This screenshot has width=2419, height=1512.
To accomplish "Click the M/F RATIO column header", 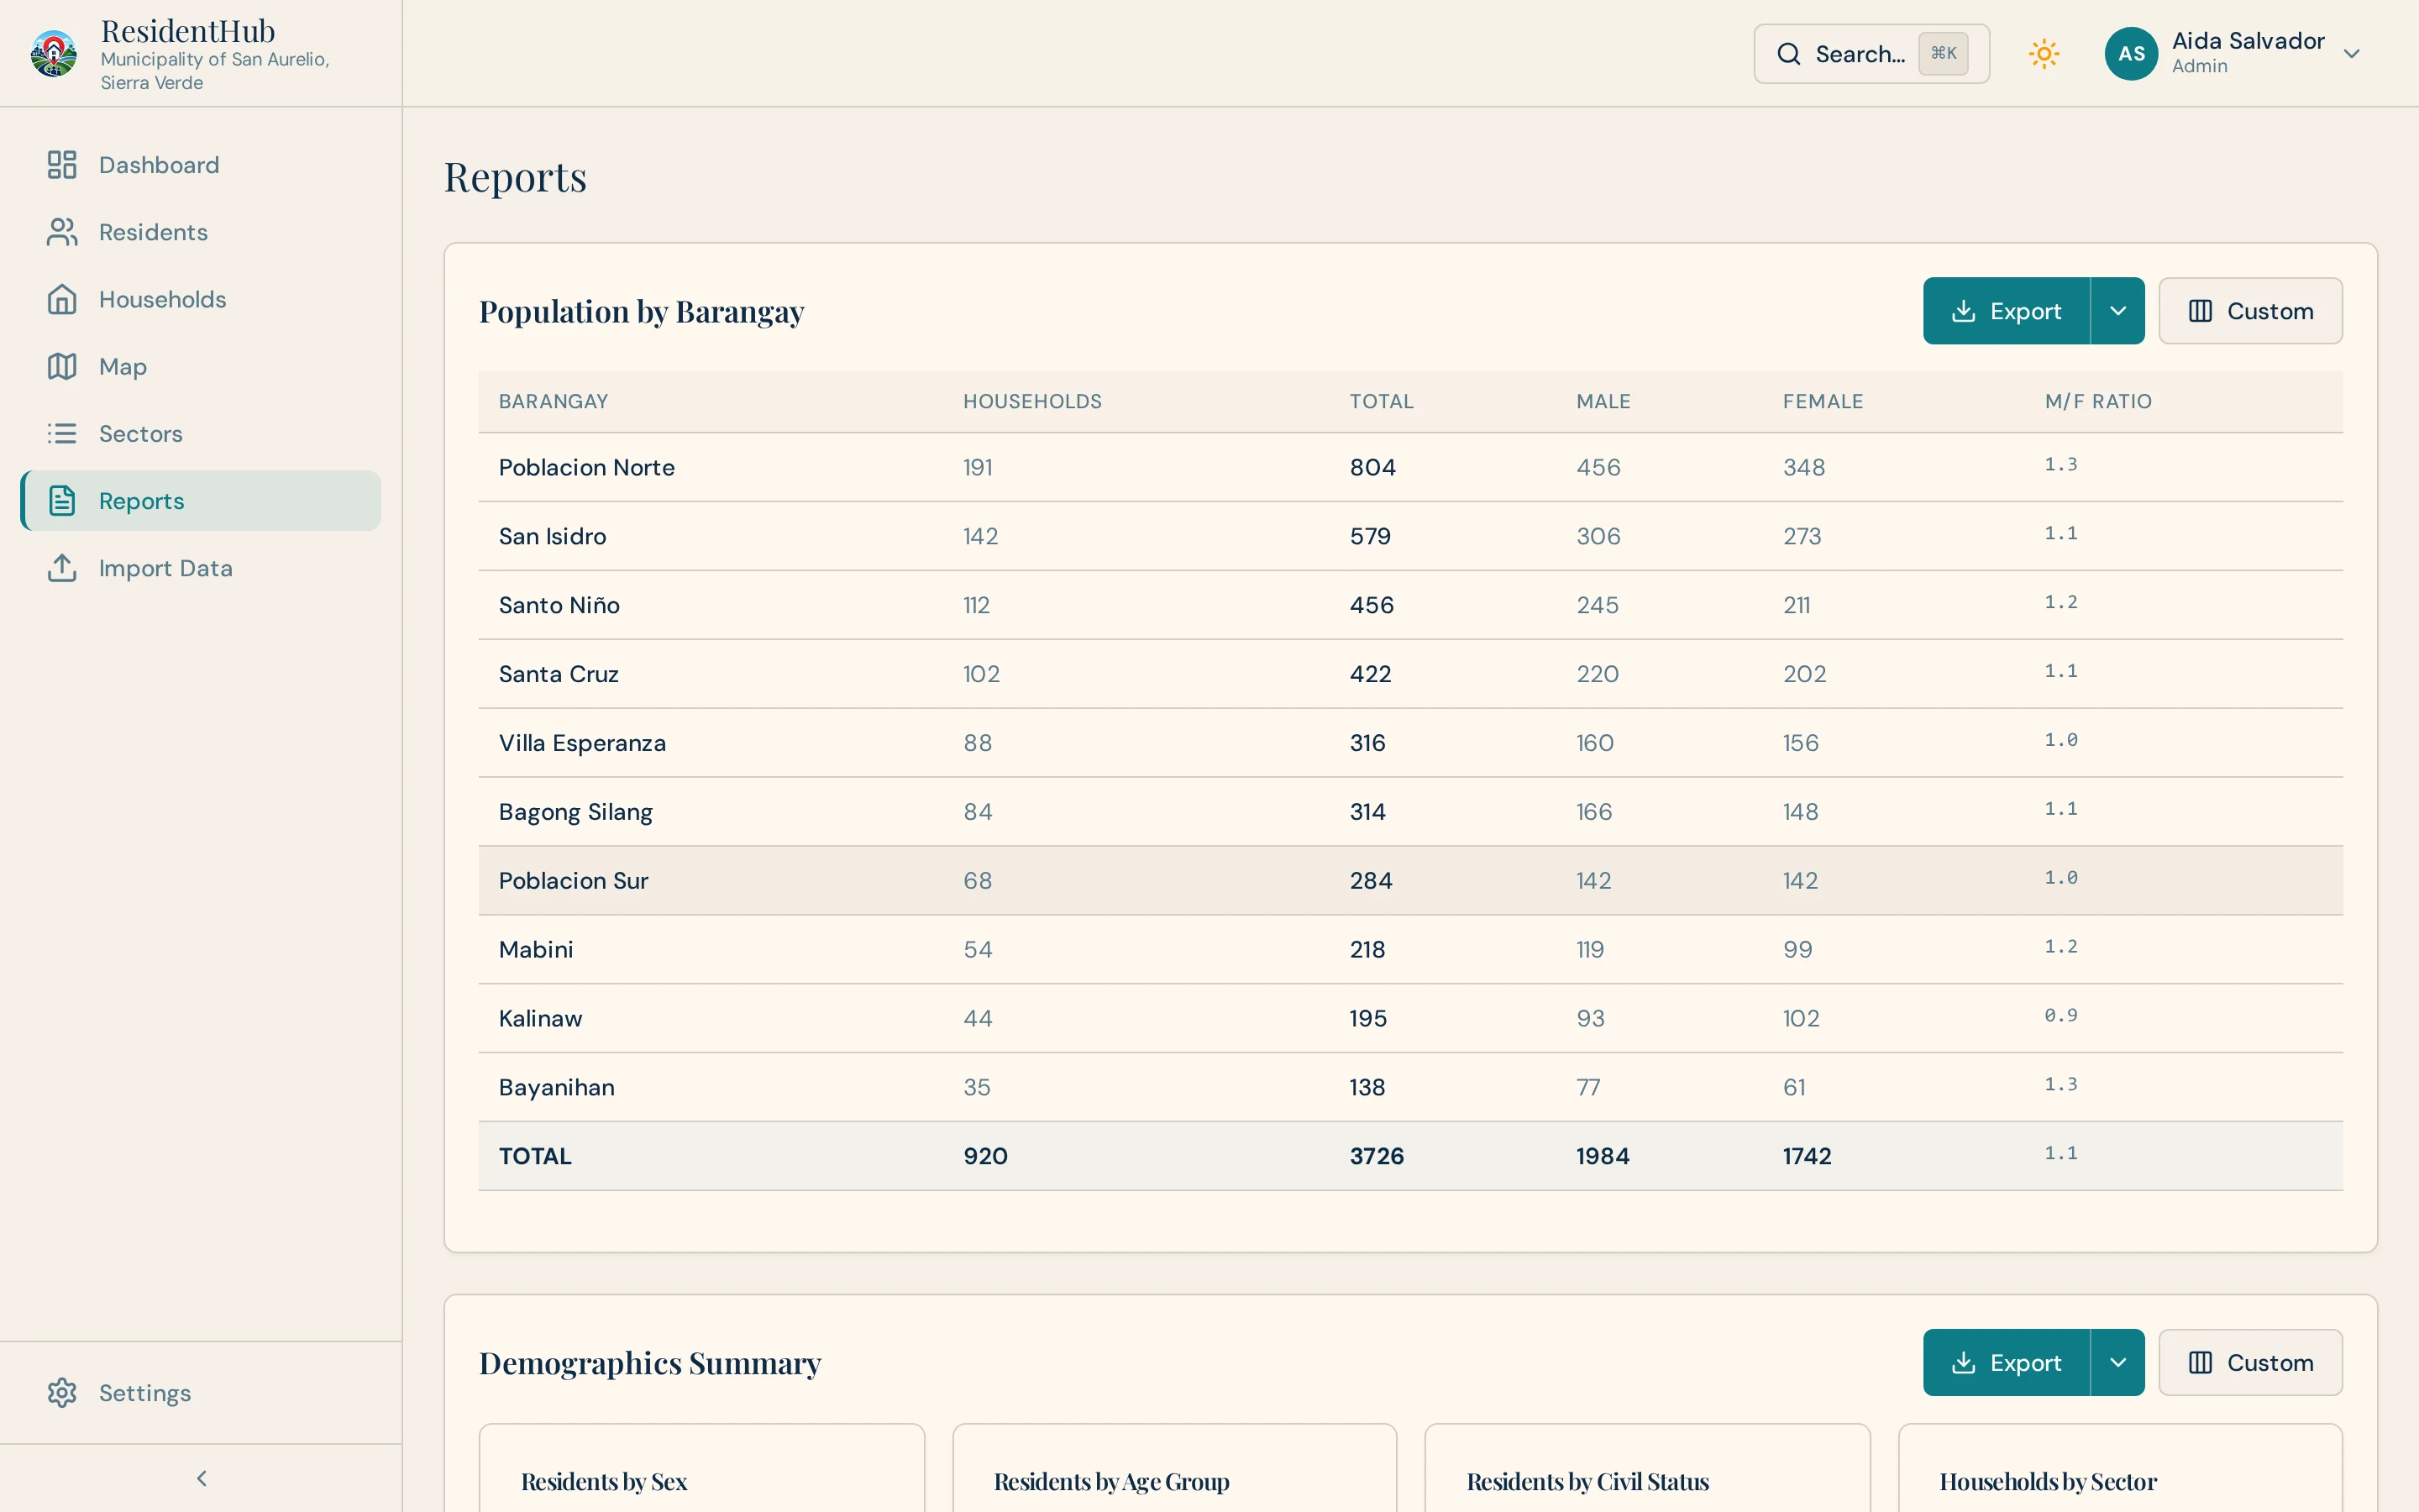I will coord(2098,401).
